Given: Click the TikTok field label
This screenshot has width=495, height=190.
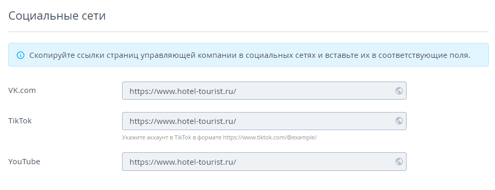Looking at the screenshot, I should coord(20,121).
